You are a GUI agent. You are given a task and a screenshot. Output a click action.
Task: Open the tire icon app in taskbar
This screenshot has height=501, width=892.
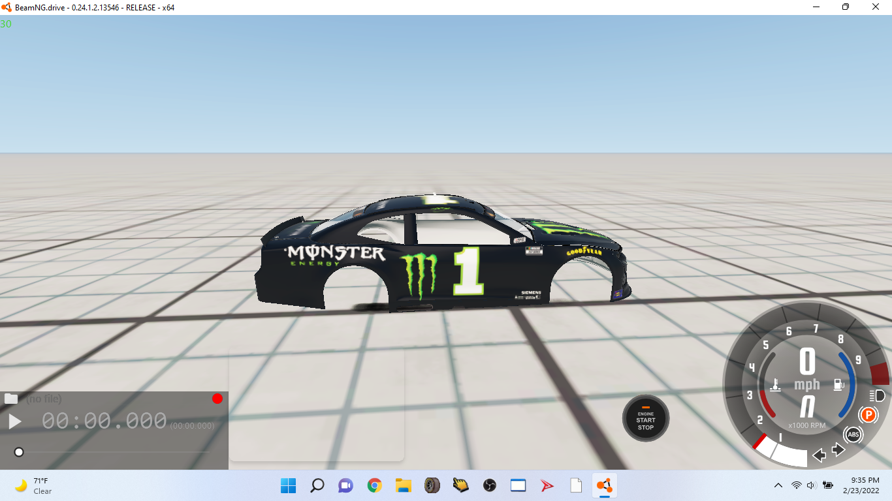point(432,485)
